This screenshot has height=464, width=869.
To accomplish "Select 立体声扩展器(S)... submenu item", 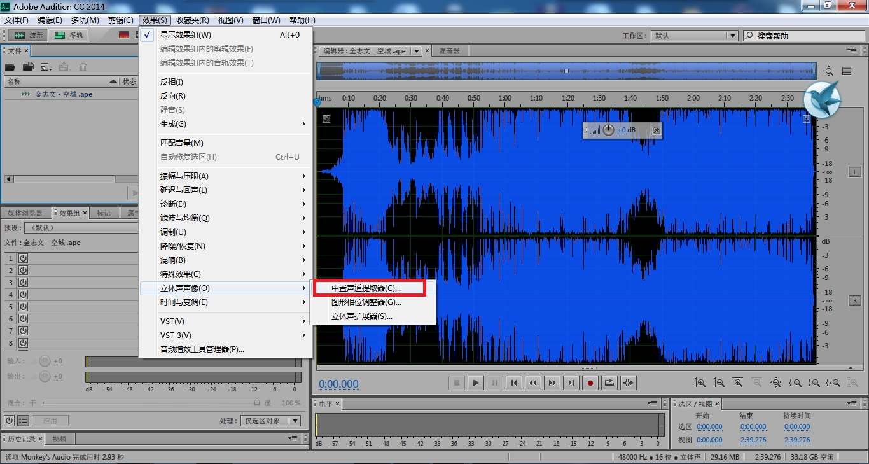I will coord(373,316).
